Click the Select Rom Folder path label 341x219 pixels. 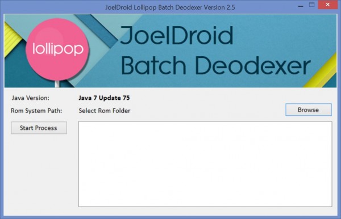(105, 111)
